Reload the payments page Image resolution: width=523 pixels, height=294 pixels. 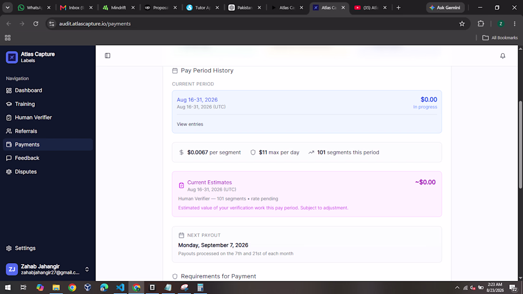point(36,24)
